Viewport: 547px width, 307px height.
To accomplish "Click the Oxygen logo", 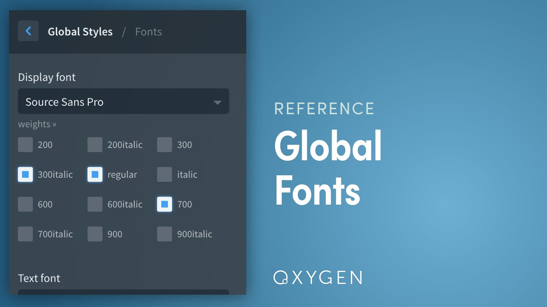I will 318,278.
